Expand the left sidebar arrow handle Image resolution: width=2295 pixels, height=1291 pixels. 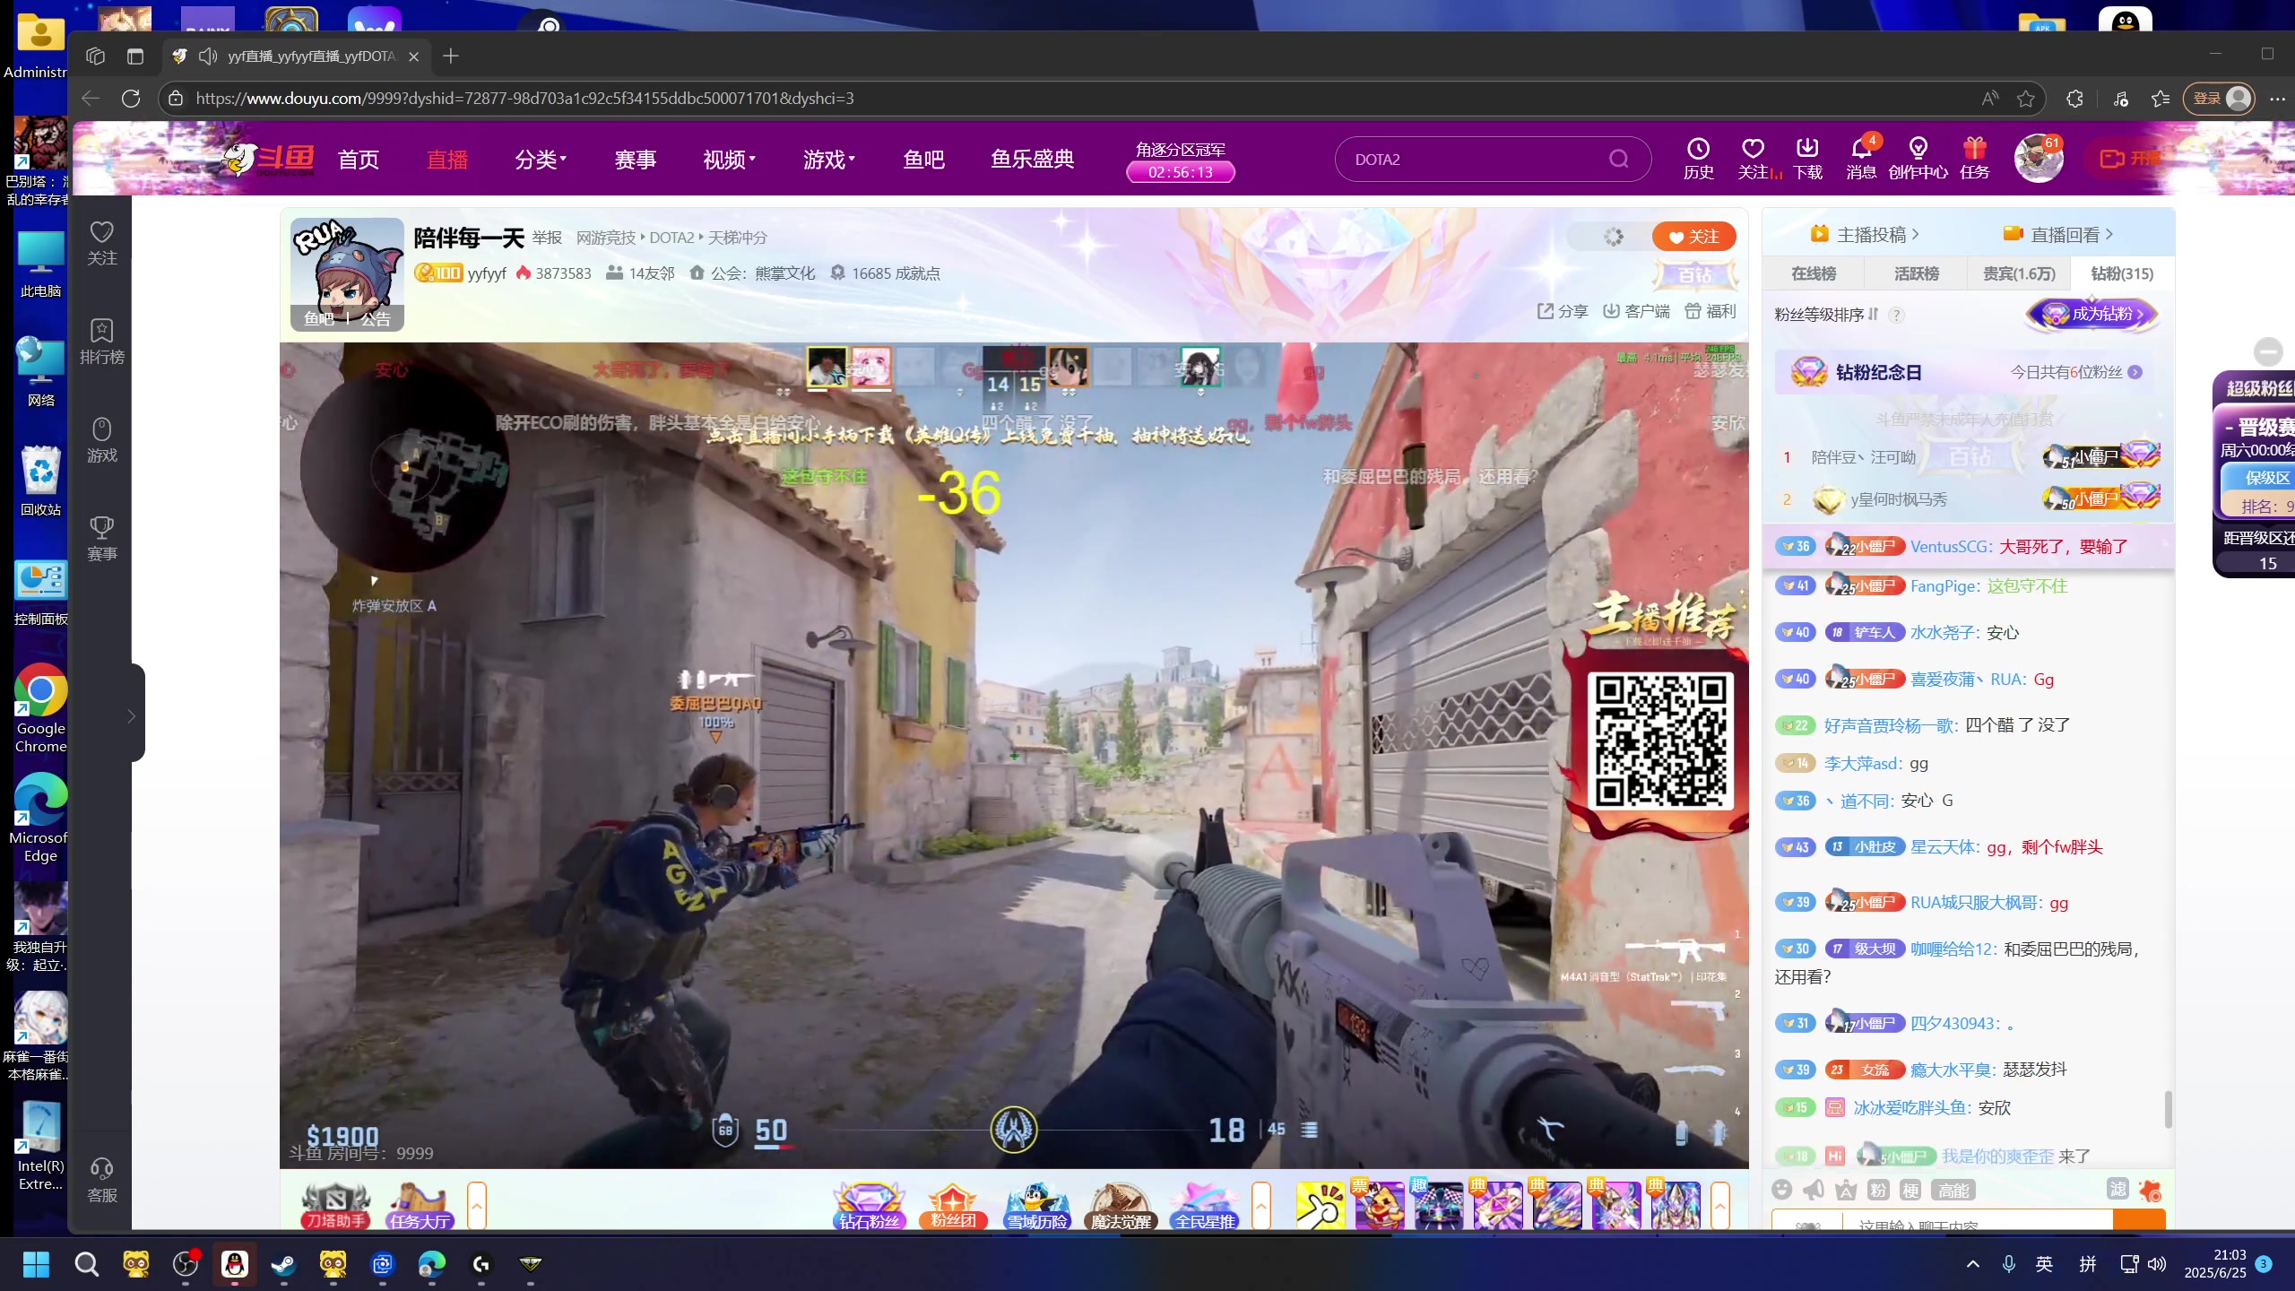coord(131,715)
